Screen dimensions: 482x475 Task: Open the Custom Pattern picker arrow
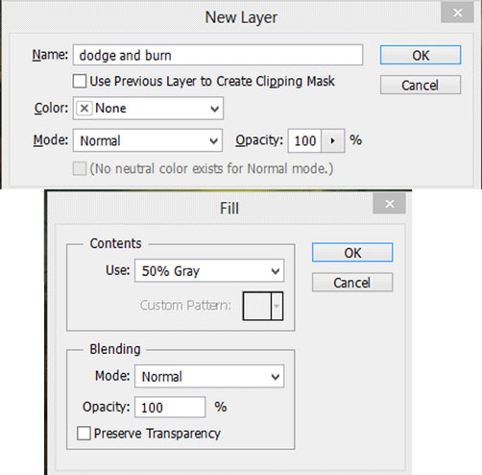pos(277,306)
